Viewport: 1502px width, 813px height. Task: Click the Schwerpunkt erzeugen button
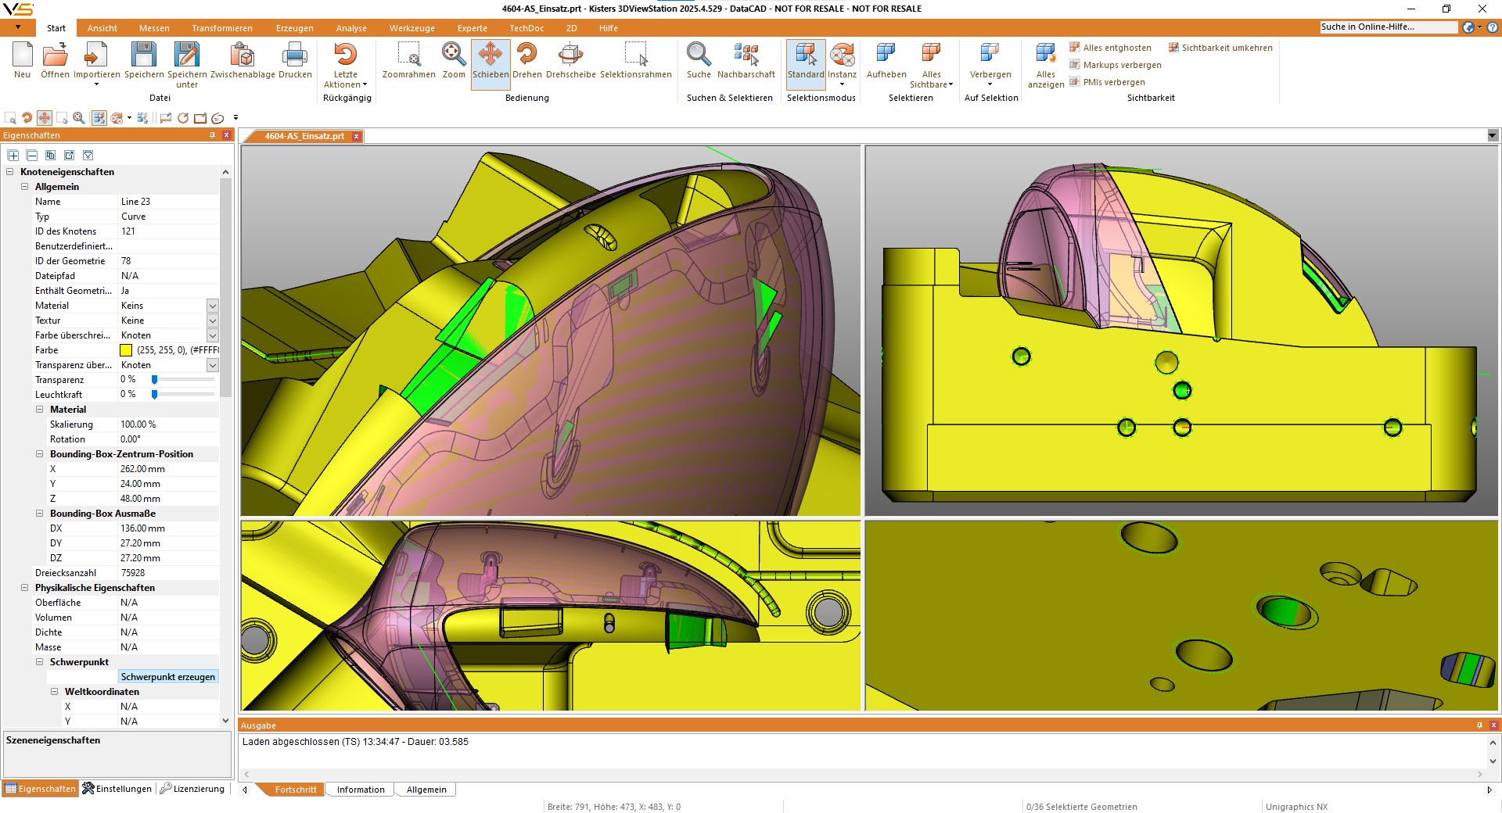point(167,677)
